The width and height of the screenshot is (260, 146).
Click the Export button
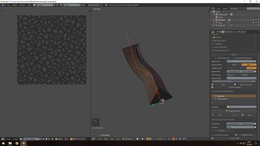[234, 55]
